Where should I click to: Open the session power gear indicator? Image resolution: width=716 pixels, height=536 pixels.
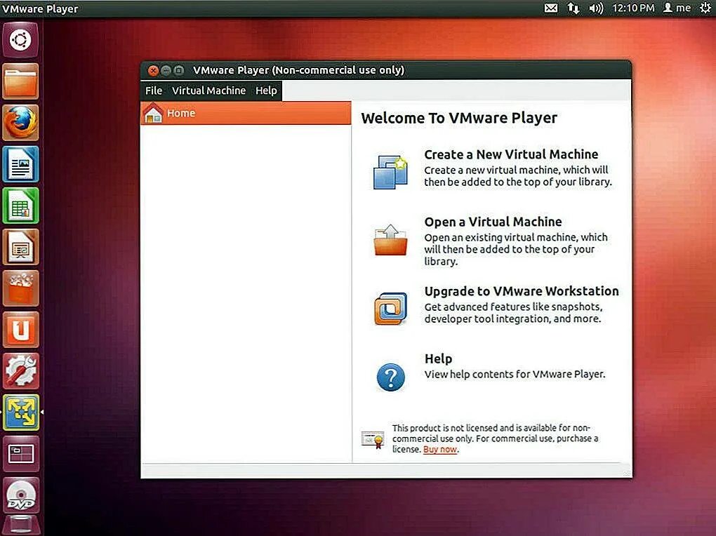(x=706, y=8)
